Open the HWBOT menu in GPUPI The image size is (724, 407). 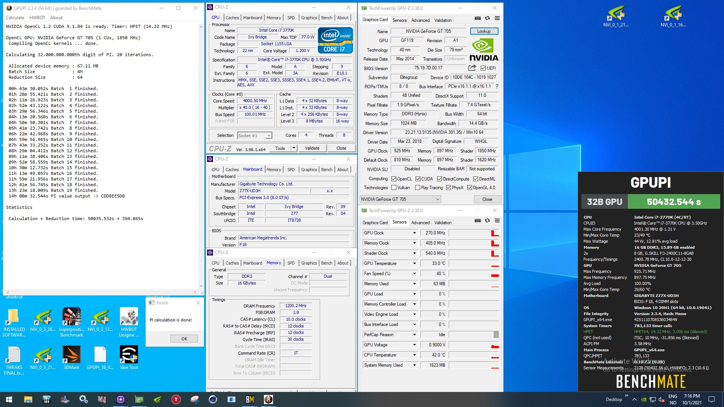(x=37, y=18)
